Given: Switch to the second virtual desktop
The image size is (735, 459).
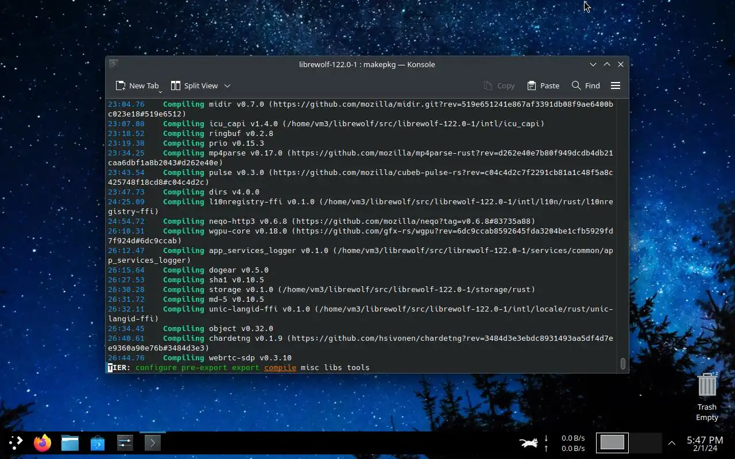Looking at the screenshot, I should pyautogui.click(x=645, y=442).
